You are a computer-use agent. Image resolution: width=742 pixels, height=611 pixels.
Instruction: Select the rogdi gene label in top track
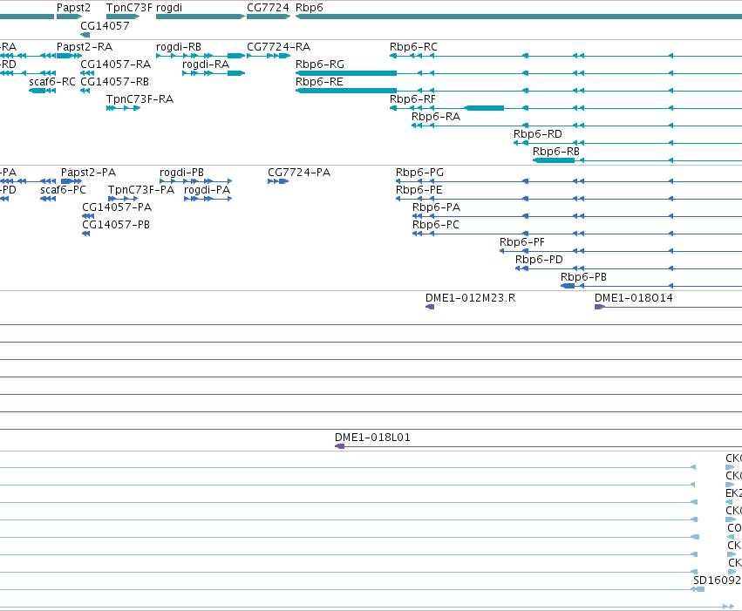click(x=169, y=8)
